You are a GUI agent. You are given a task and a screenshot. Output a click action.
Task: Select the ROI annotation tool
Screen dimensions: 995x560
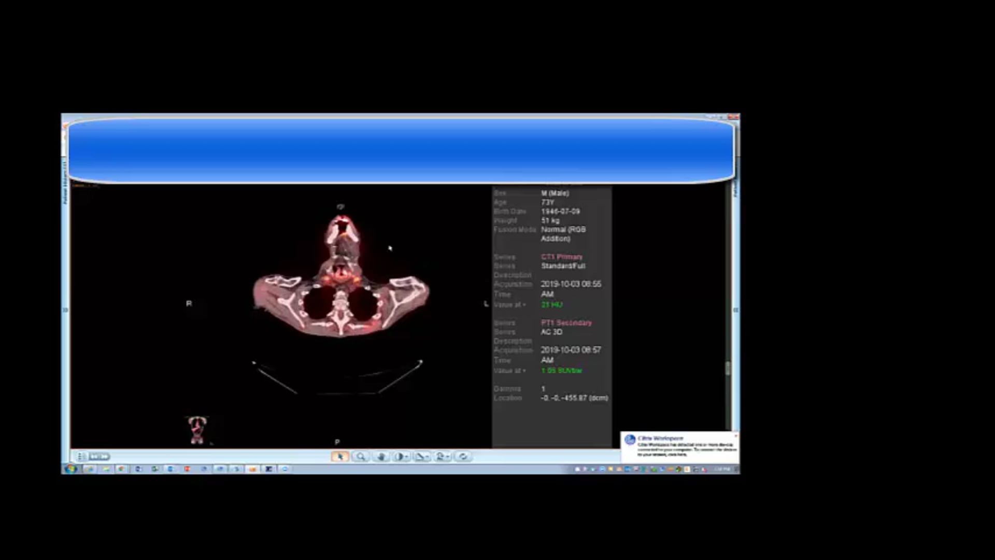point(440,457)
